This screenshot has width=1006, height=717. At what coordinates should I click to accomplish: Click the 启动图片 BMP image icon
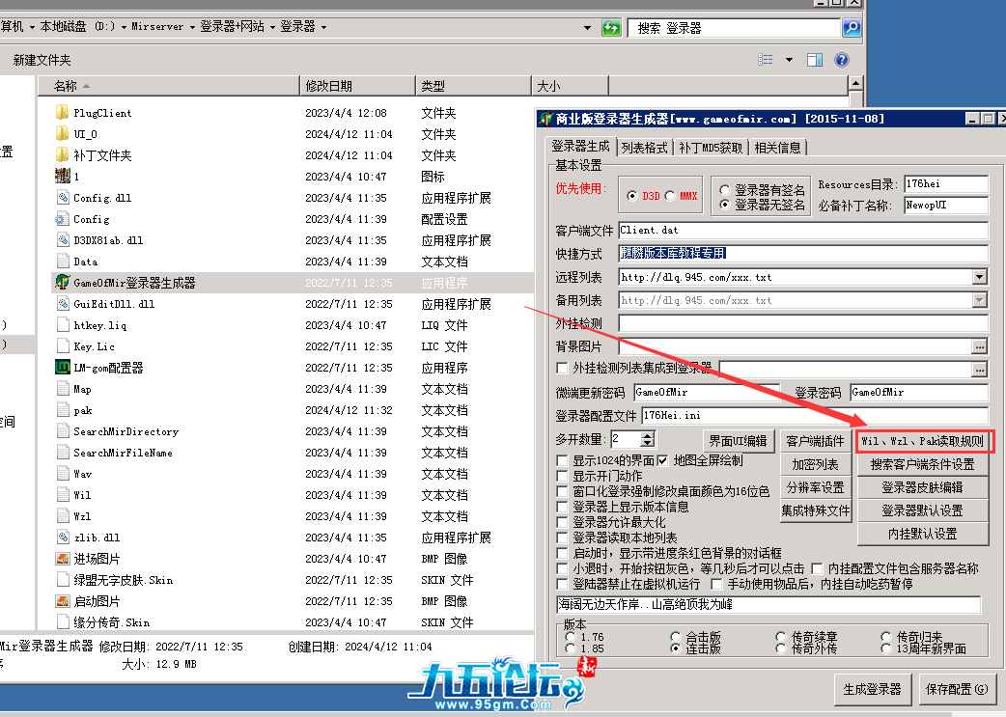click(62, 601)
